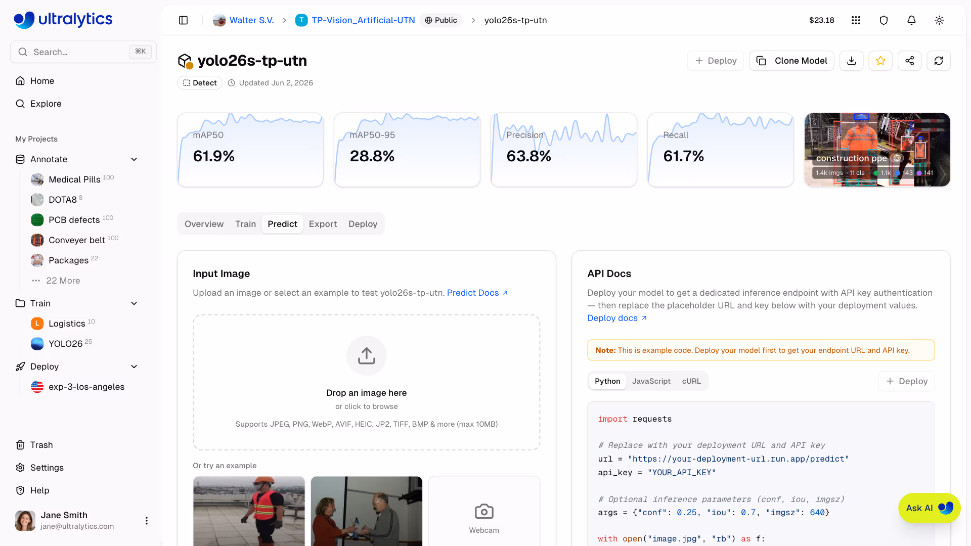Star the yolo26s-tp-utn model
Screen dimensions: 971x546
[880, 61]
